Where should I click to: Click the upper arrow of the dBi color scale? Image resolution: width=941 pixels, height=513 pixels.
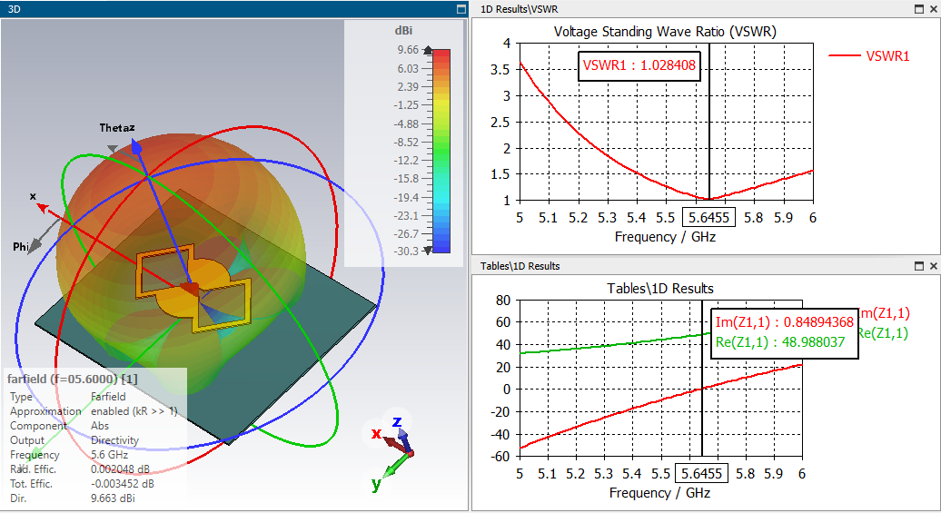(428, 51)
